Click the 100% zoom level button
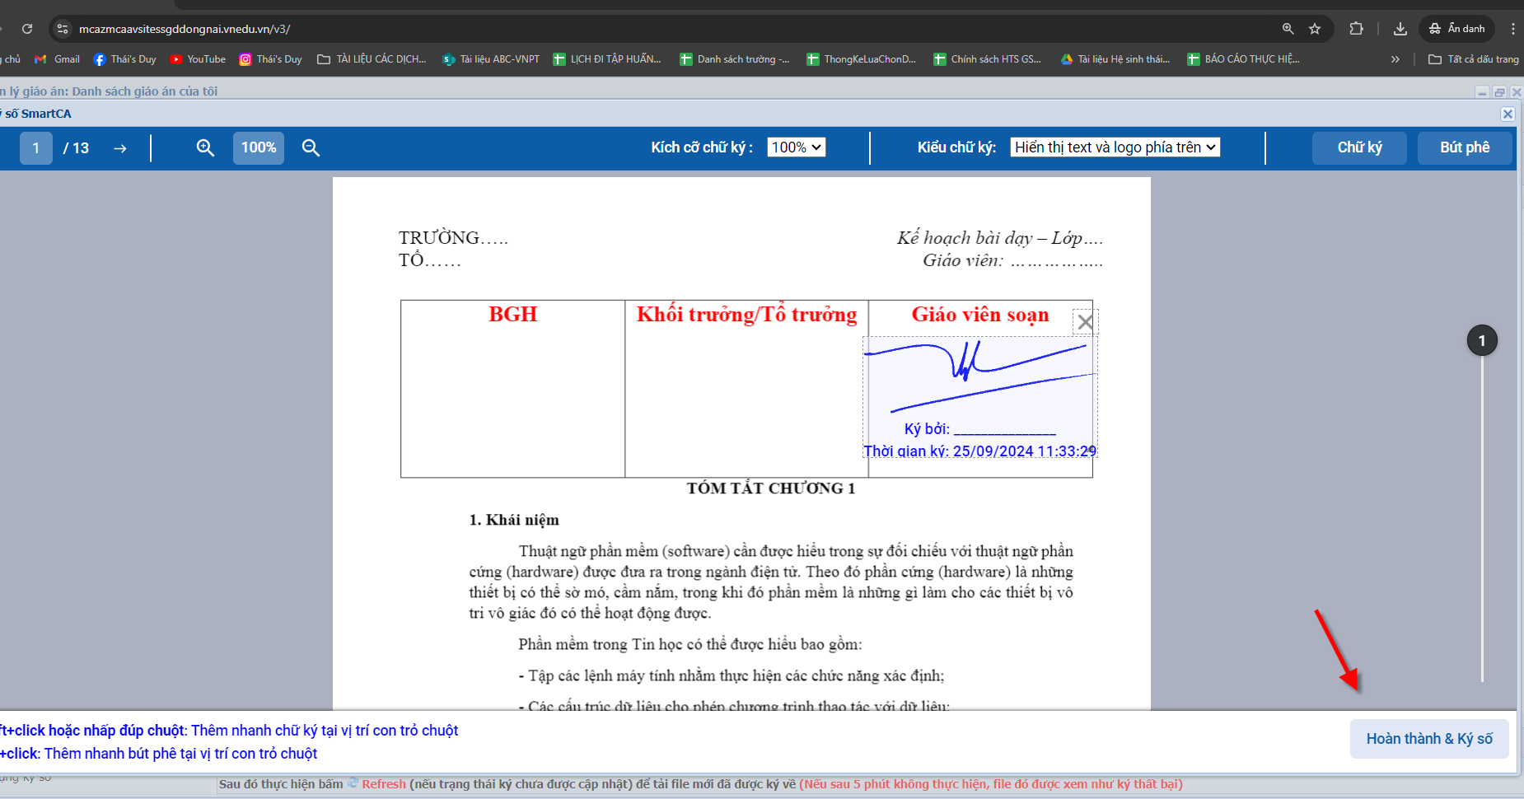The height and width of the screenshot is (799, 1524). pos(259,147)
